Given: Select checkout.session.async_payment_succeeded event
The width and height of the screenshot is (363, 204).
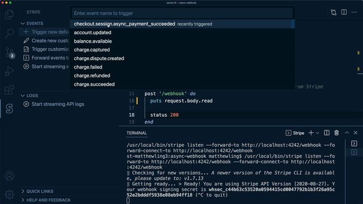Looking at the screenshot, I should tap(182, 24).
